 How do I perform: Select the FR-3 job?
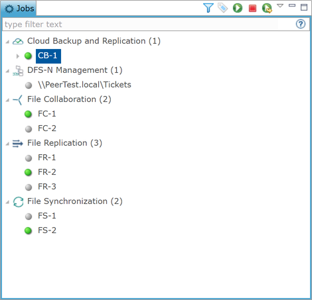[47, 187]
